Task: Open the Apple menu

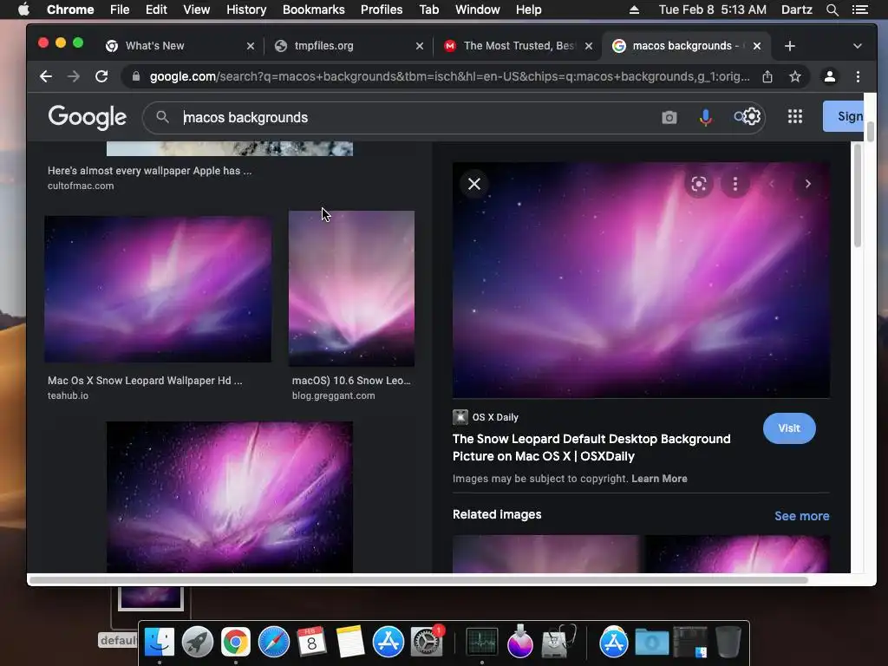Action: [23, 10]
